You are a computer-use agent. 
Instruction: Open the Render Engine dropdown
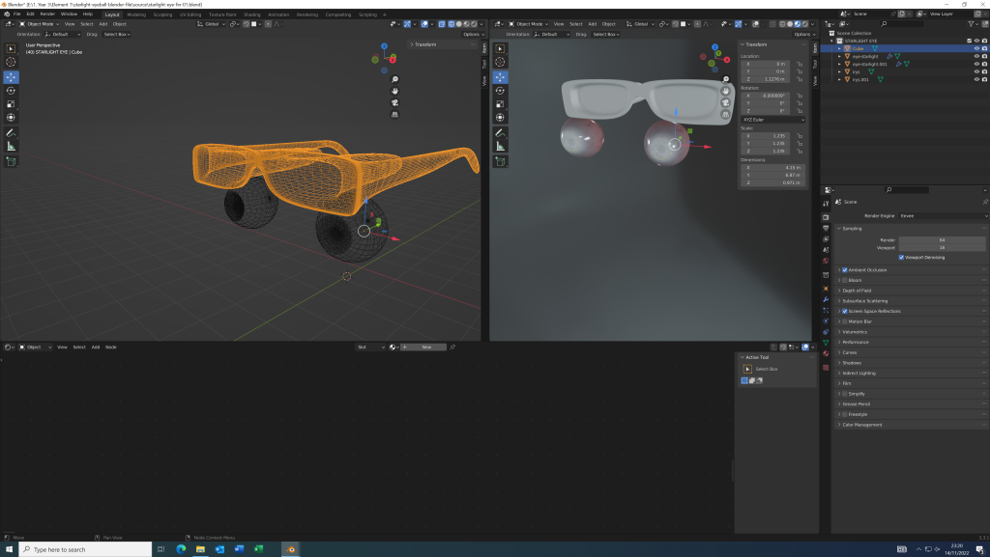[942, 215]
